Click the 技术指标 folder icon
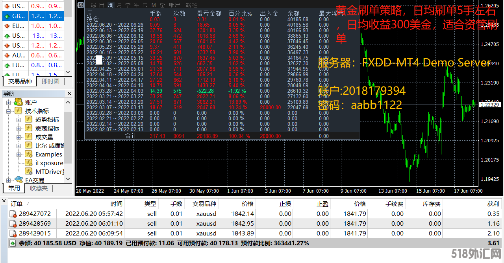 point(18,111)
